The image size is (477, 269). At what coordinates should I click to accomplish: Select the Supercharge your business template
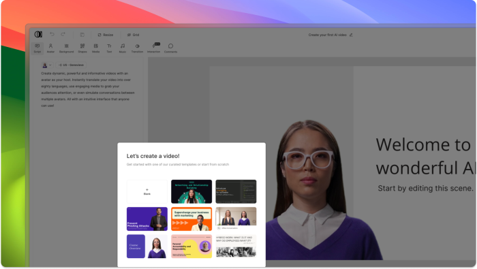coord(191,219)
